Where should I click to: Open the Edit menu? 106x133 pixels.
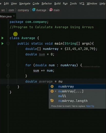[x=6, y=4]
